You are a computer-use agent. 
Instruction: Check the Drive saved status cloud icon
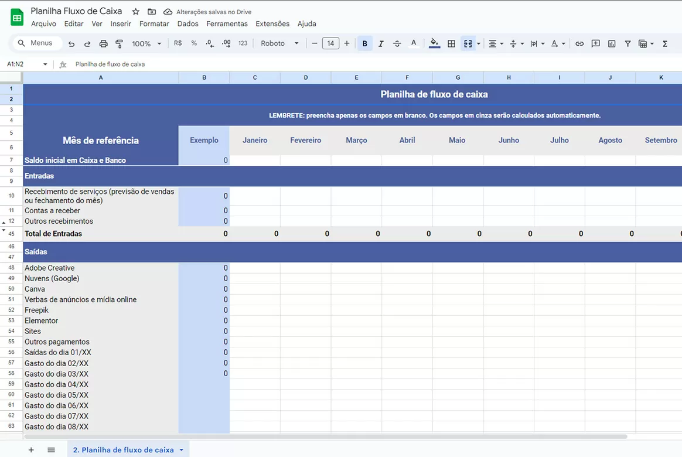(x=168, y=12)
